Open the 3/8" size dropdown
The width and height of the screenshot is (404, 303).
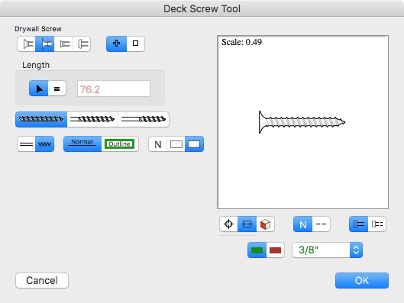[327, 250]
